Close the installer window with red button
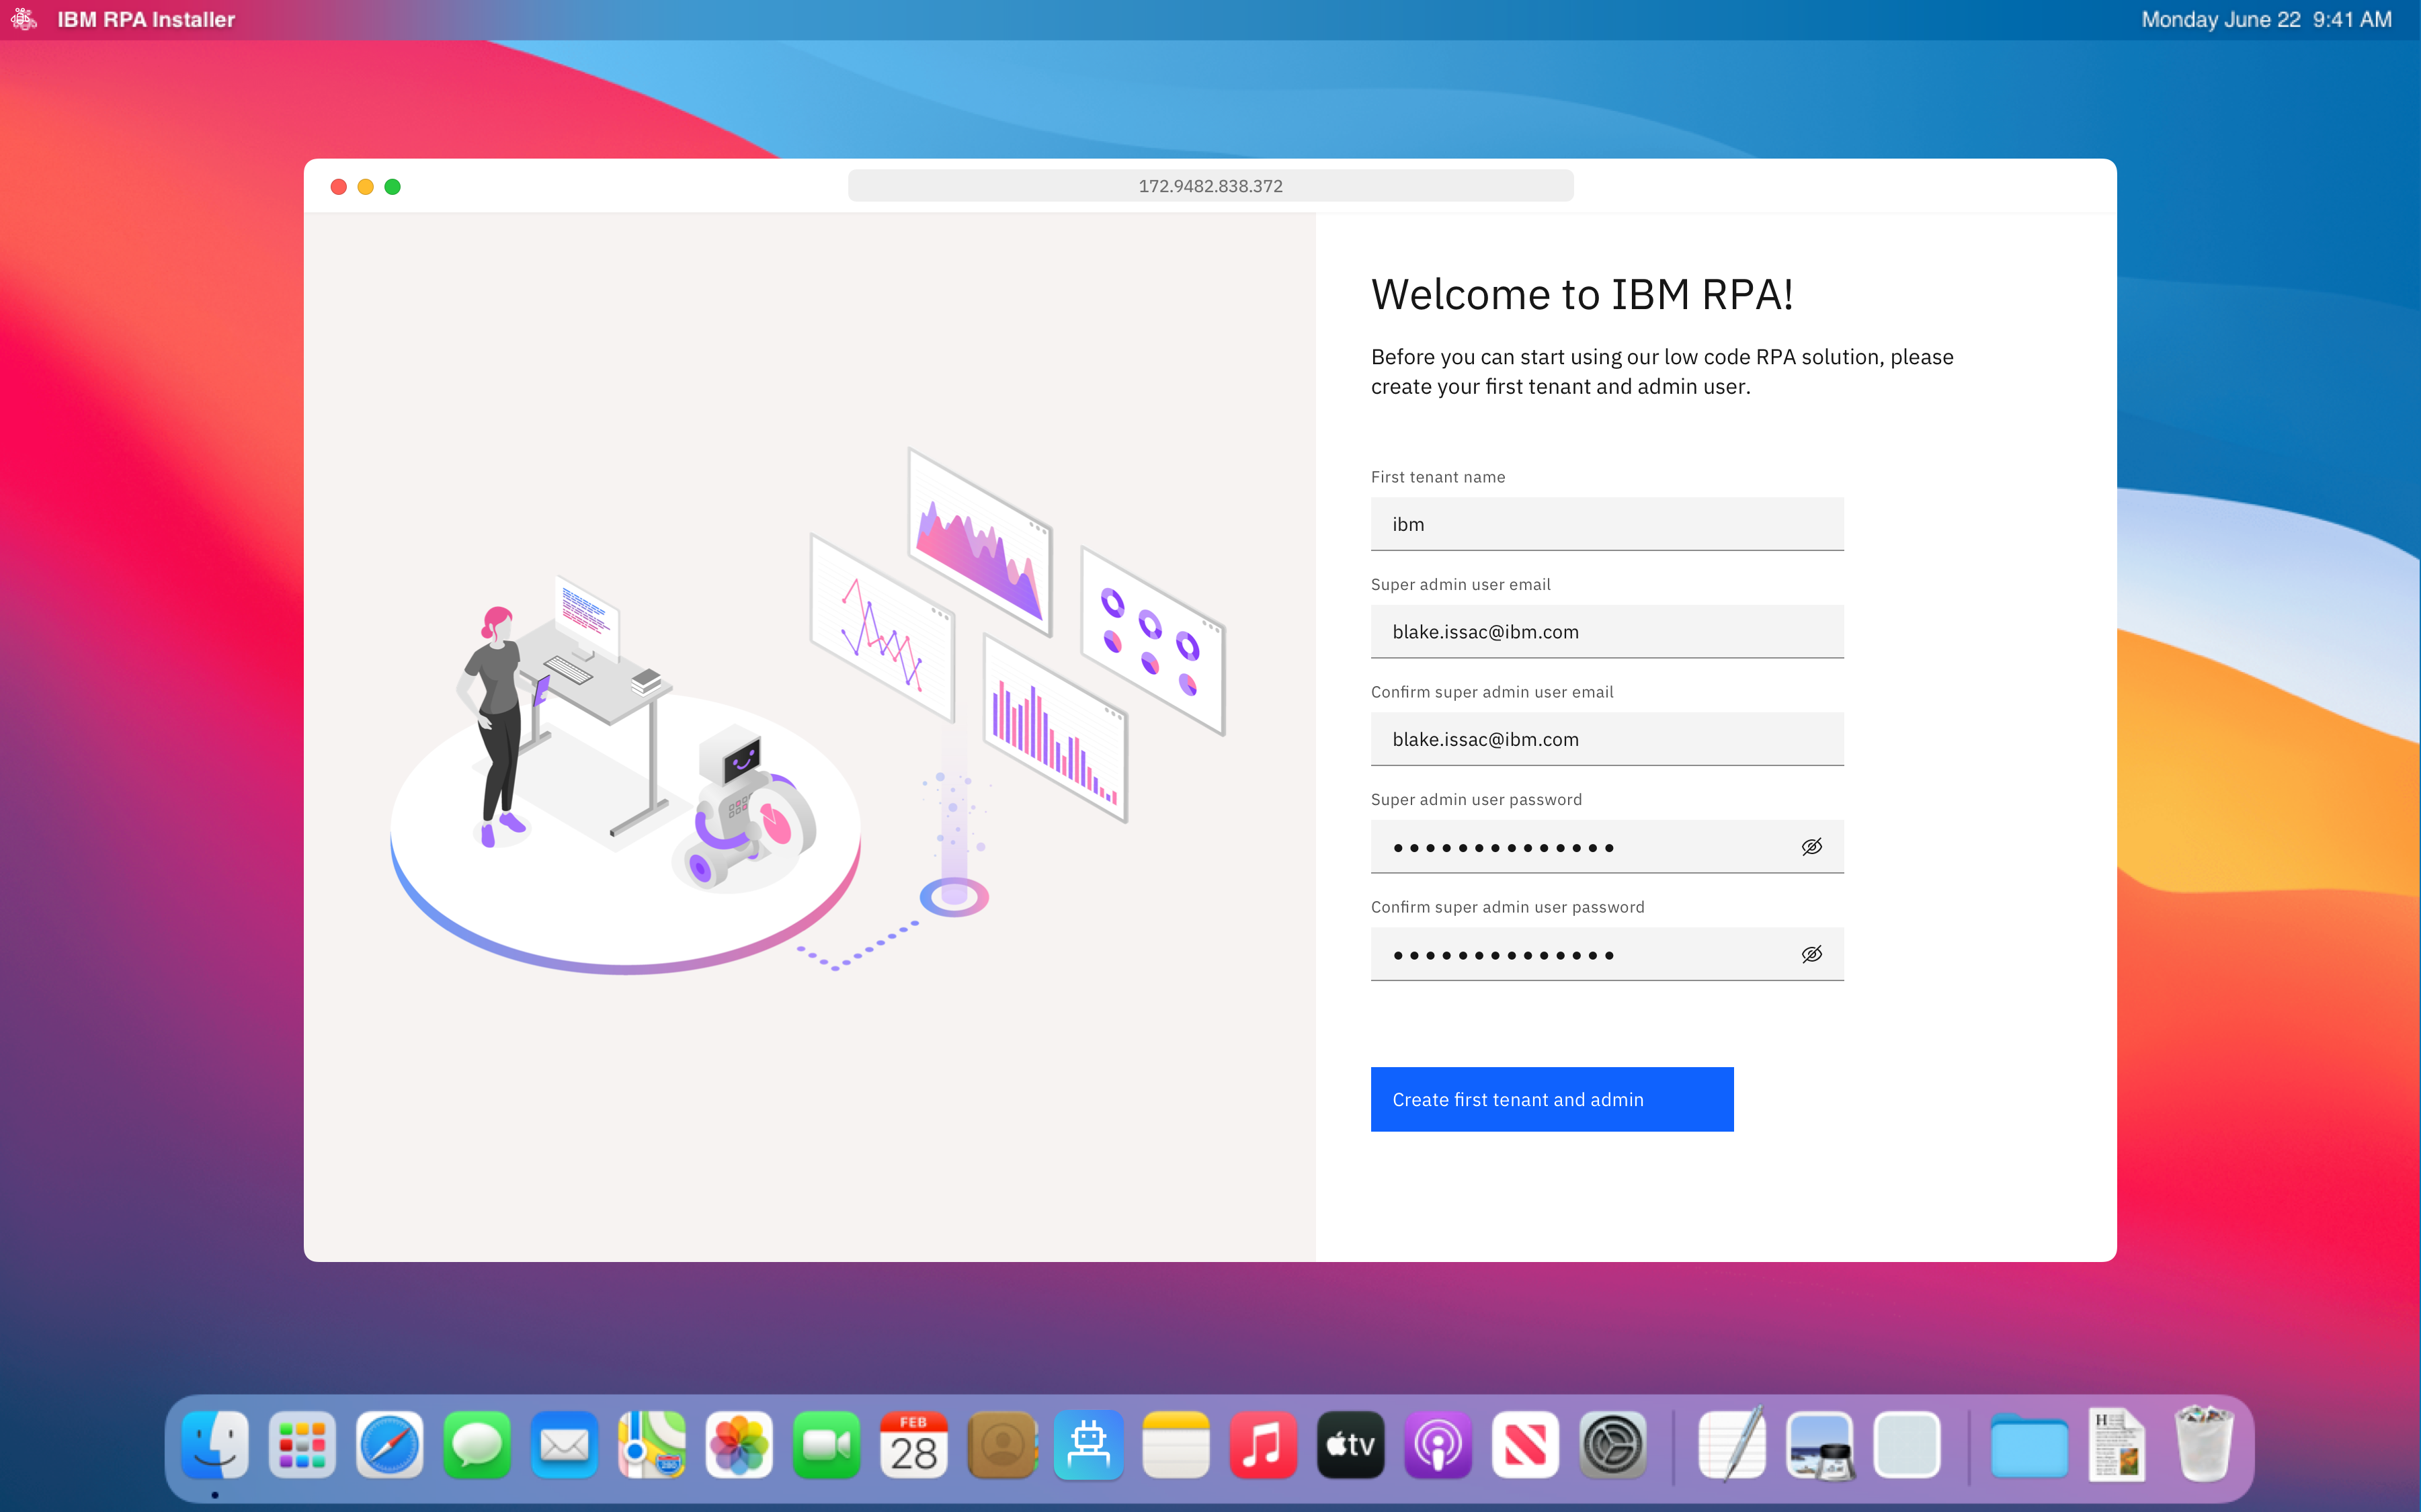 (x=339, y=187)
